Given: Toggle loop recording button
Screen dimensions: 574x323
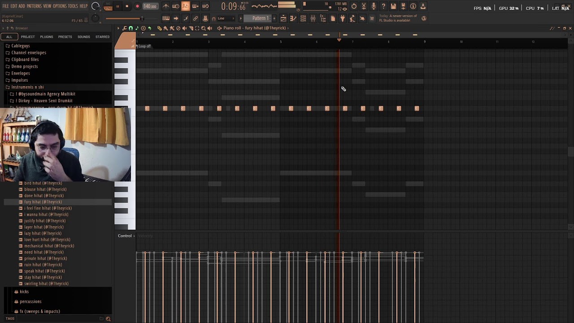Looking at the screenshot, I should (x=205, y=6).
